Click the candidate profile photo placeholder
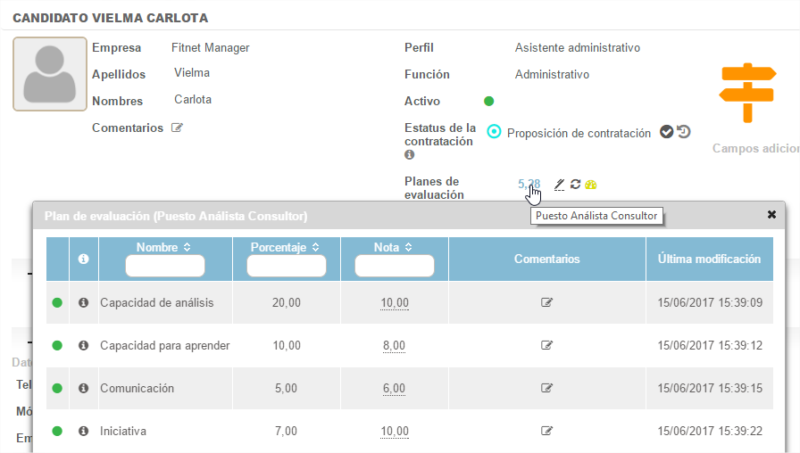Image resolution: width=800 pixels, height=453 pixels. tap(50, 74)
